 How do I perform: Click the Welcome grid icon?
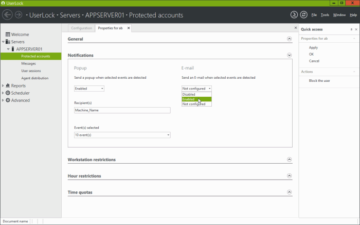point(8,34)
